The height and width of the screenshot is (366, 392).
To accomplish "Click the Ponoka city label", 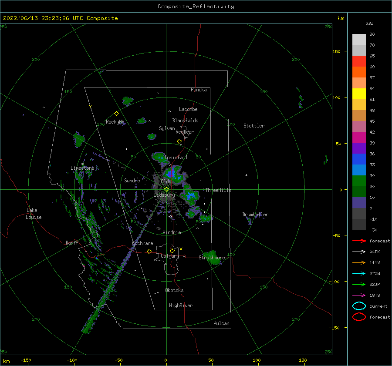I will click(x=199, y=90).
